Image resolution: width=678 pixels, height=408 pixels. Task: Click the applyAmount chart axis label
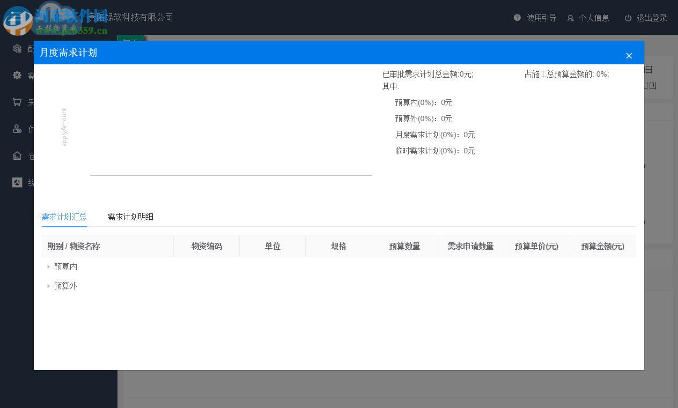[x=64, y=127]
